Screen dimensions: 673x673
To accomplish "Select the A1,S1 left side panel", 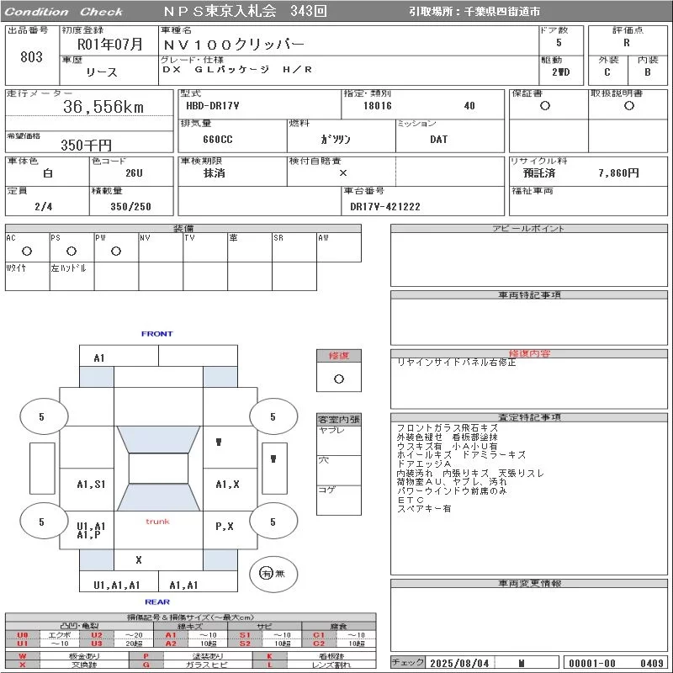I will point(91,485).
